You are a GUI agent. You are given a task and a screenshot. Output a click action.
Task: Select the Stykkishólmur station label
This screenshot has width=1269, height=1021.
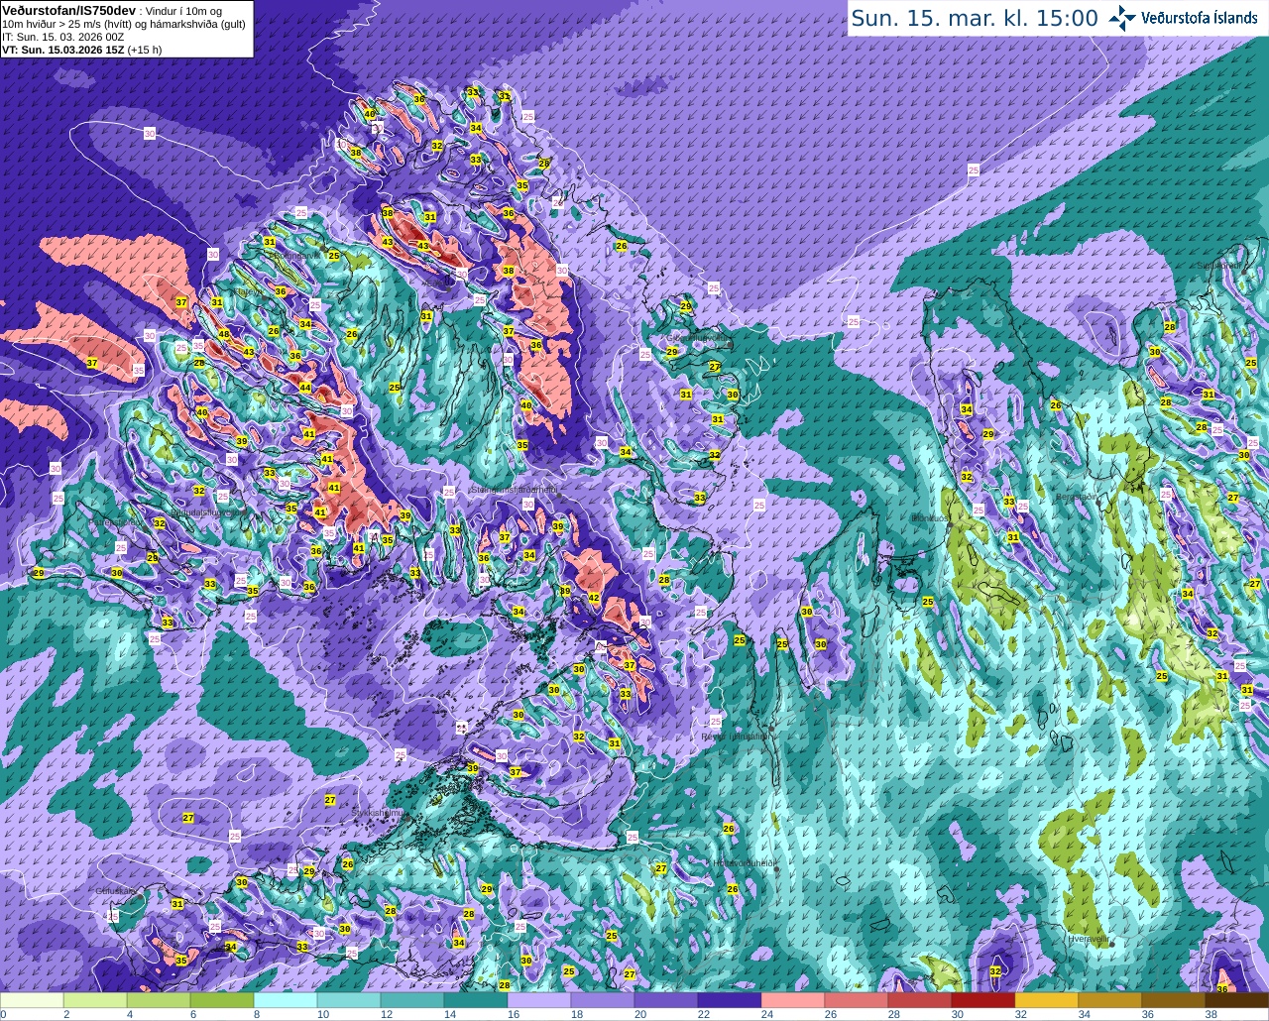380,812
